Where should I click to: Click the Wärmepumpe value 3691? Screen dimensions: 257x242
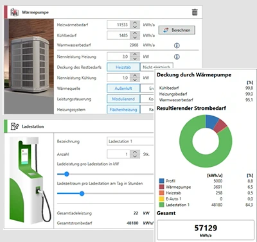(x=218, y=187)
